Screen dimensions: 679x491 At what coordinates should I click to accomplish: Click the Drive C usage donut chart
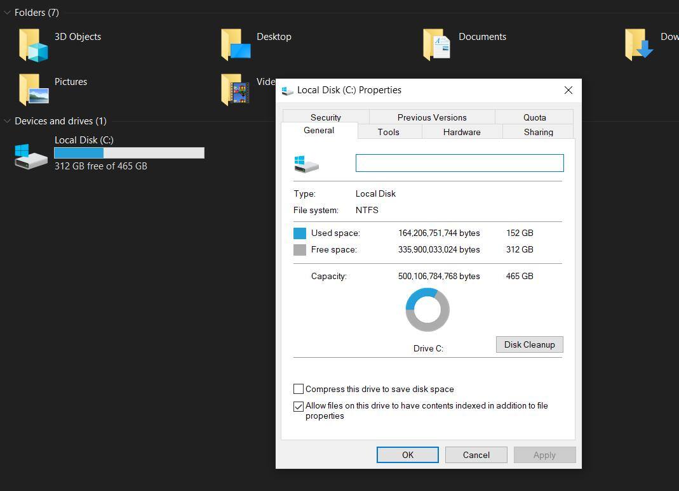pyautogui.click(x=427, y=310)
